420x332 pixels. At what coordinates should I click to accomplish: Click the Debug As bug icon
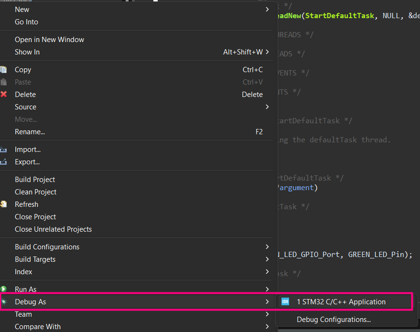pos(4,302)
